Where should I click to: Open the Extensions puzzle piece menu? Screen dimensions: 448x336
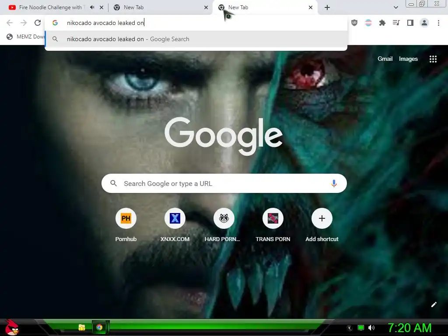[382, 23]
